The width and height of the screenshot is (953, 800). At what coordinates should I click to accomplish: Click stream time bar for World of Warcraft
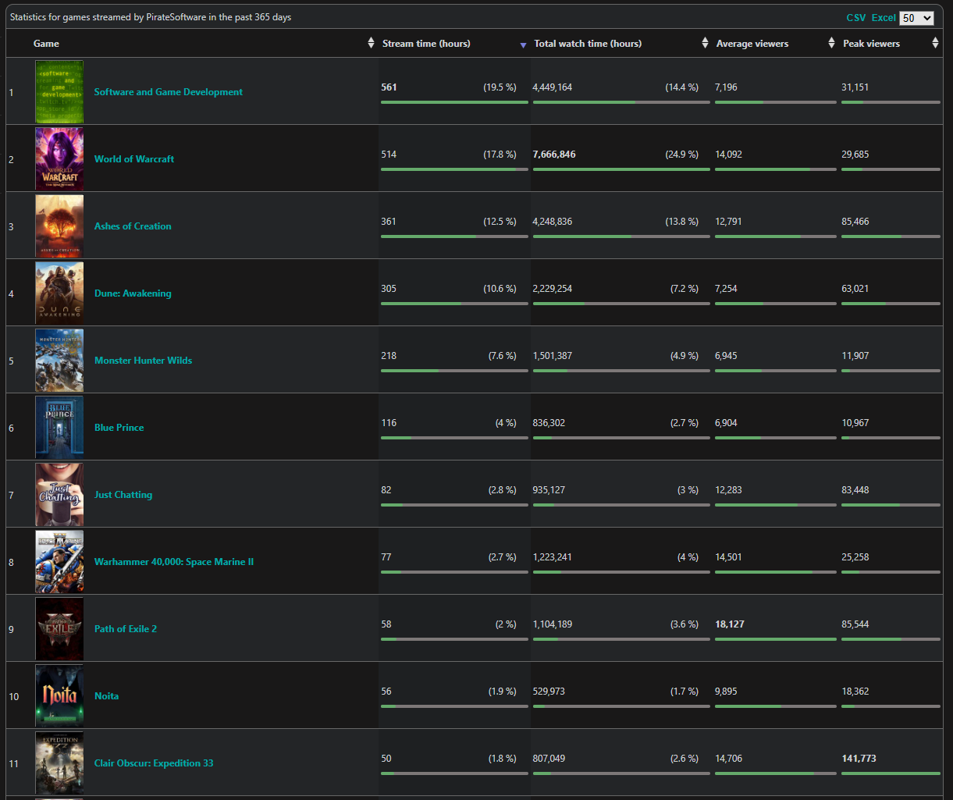(454, 169)
